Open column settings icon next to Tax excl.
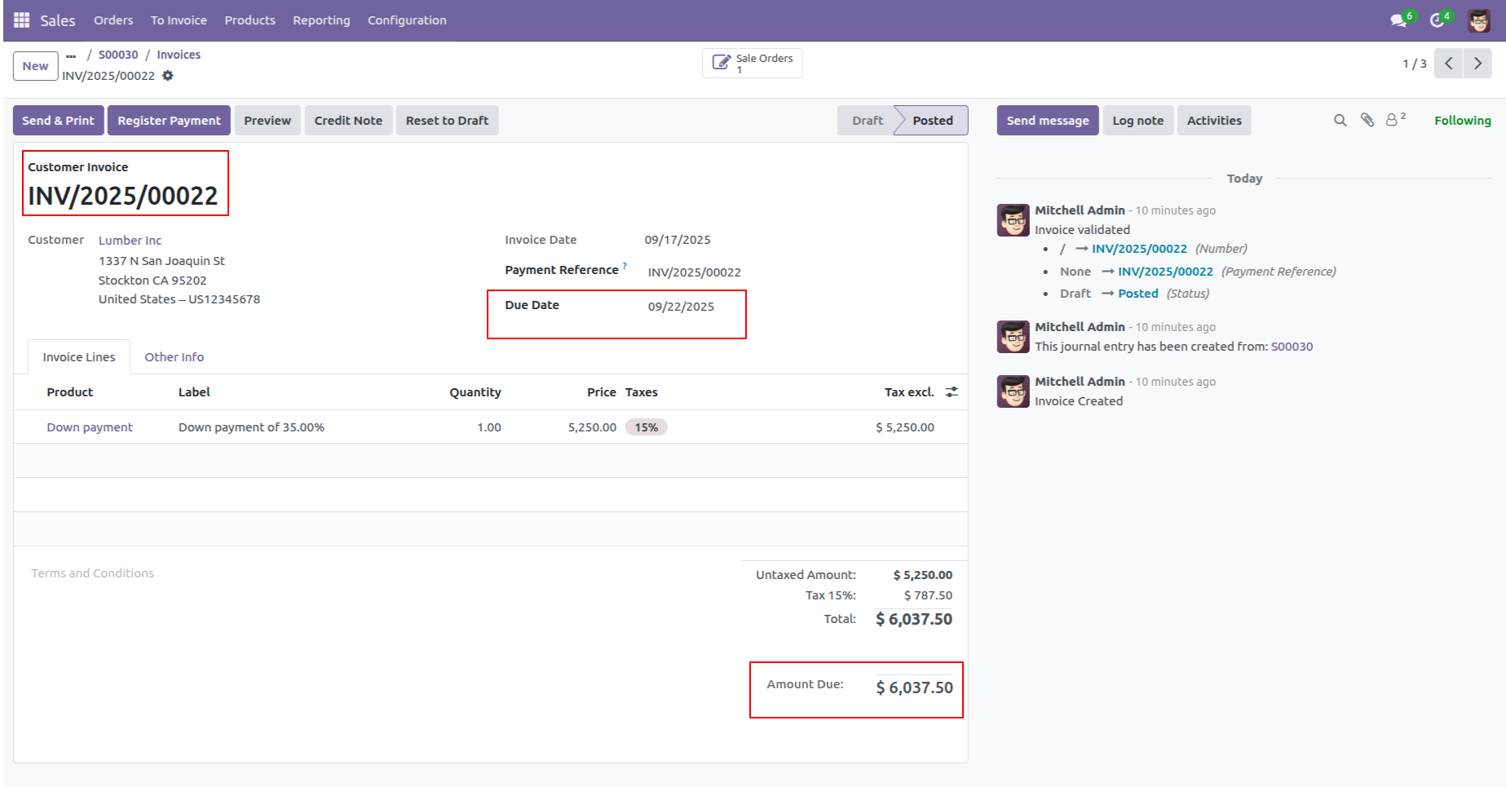 (x=952, y=392)
